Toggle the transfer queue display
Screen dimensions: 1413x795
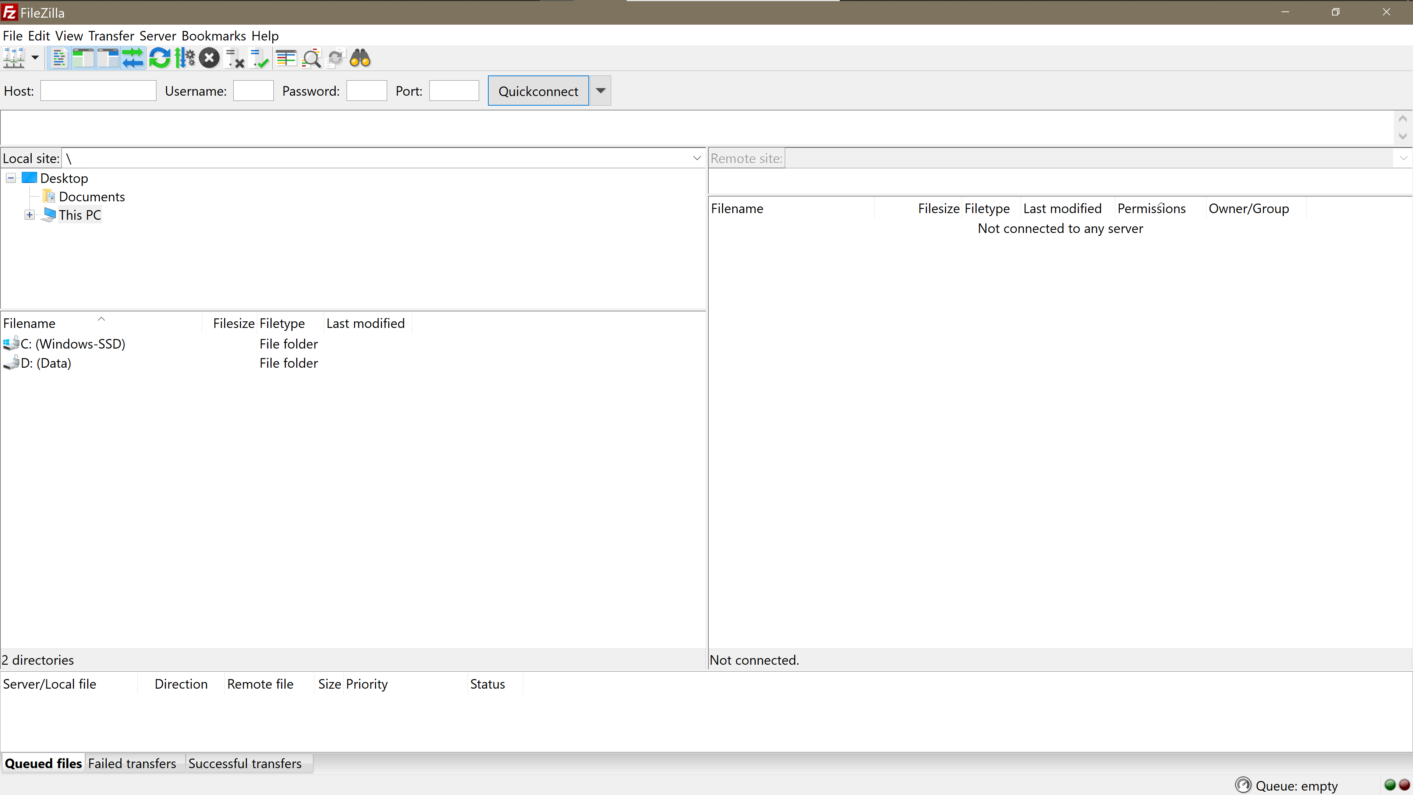click(x=132, y=58)
